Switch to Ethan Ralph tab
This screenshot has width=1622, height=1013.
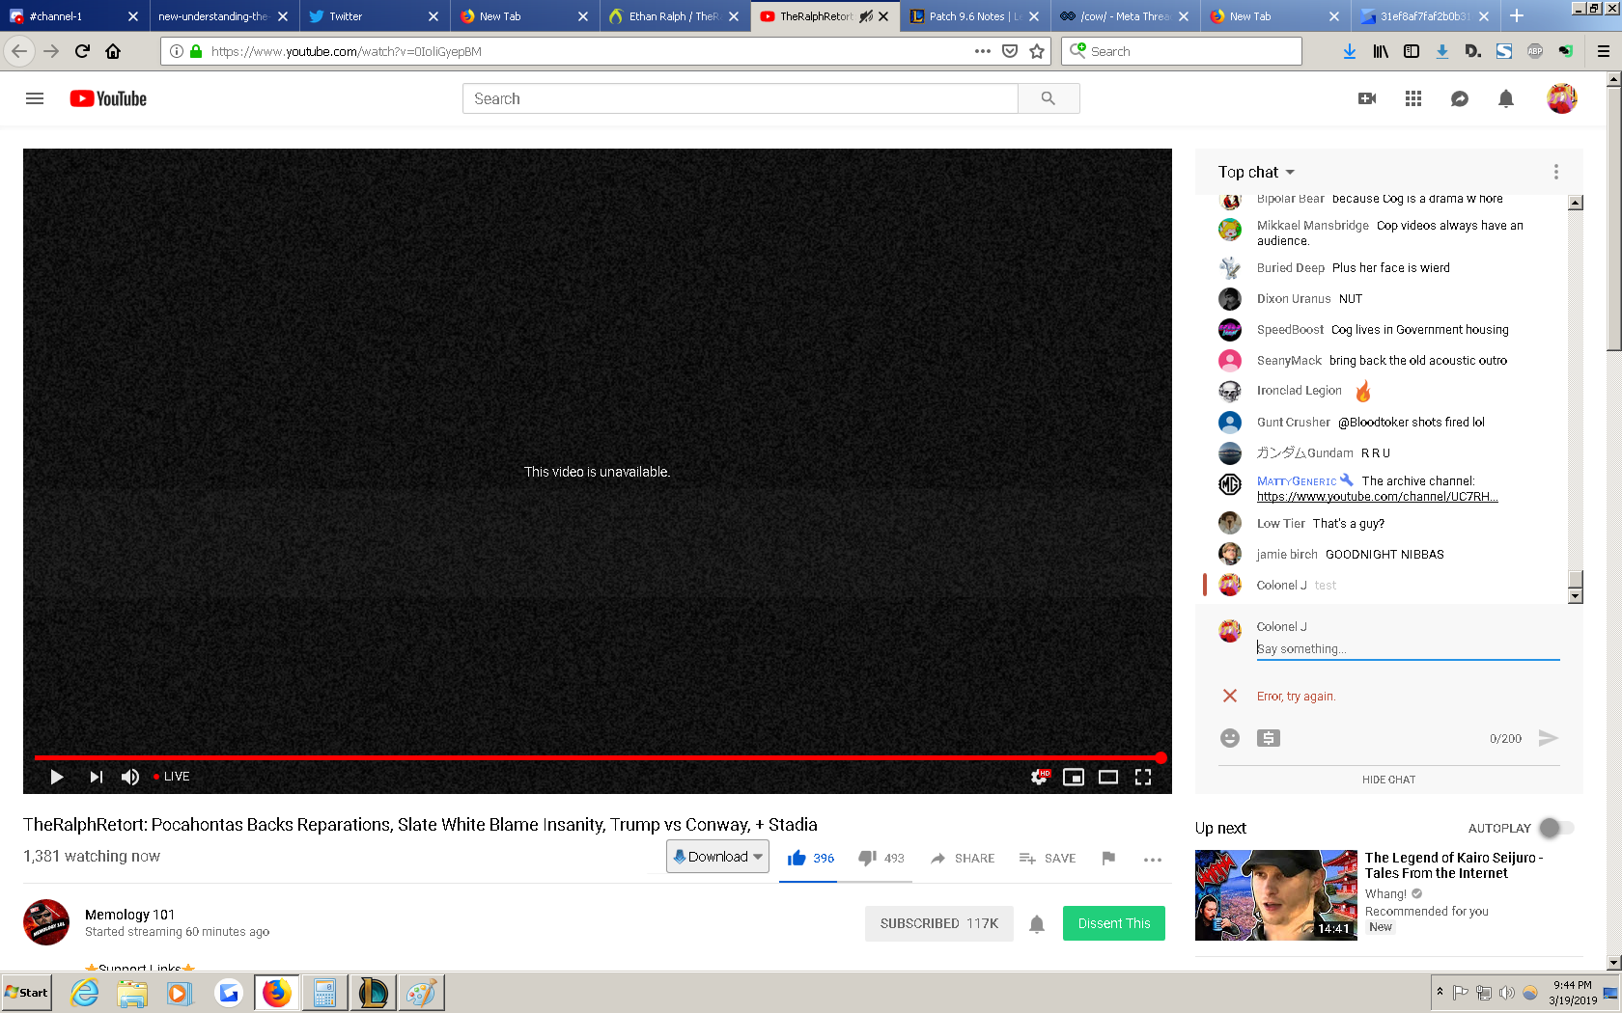pyautogui.click(x=675, y=16)
